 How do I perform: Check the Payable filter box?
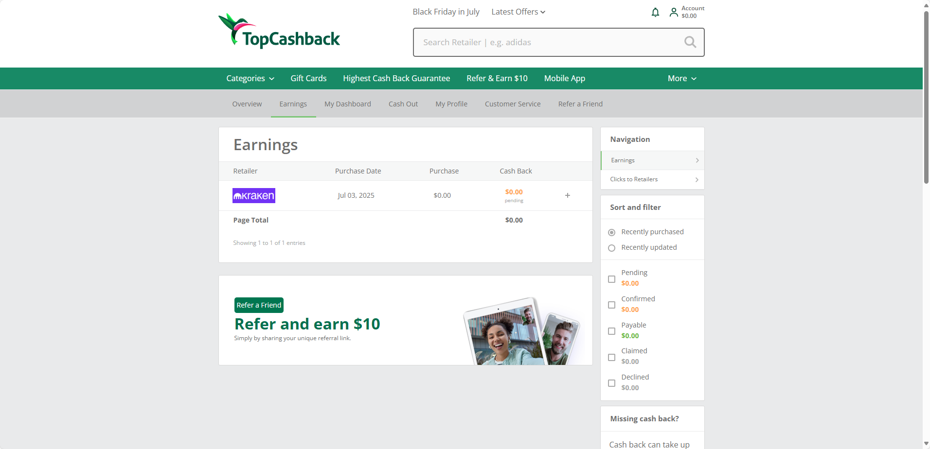pos(611,331)
